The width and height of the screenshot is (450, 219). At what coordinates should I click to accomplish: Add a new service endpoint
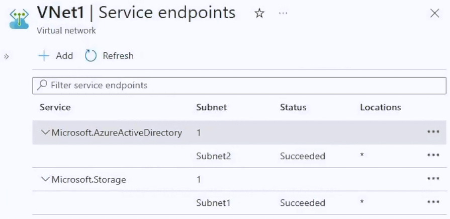(x=56, y=55)
